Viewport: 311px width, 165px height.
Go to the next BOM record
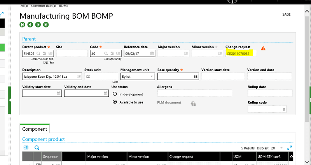tap(38, 25)
